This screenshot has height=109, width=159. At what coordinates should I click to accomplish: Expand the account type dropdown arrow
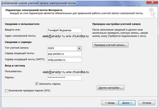(79, 48)
